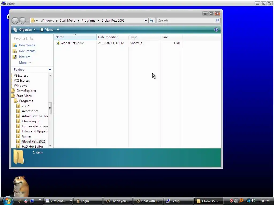
Task: Expand arrow after Start Menu in breadcrumb
Action: click(78, 21)
